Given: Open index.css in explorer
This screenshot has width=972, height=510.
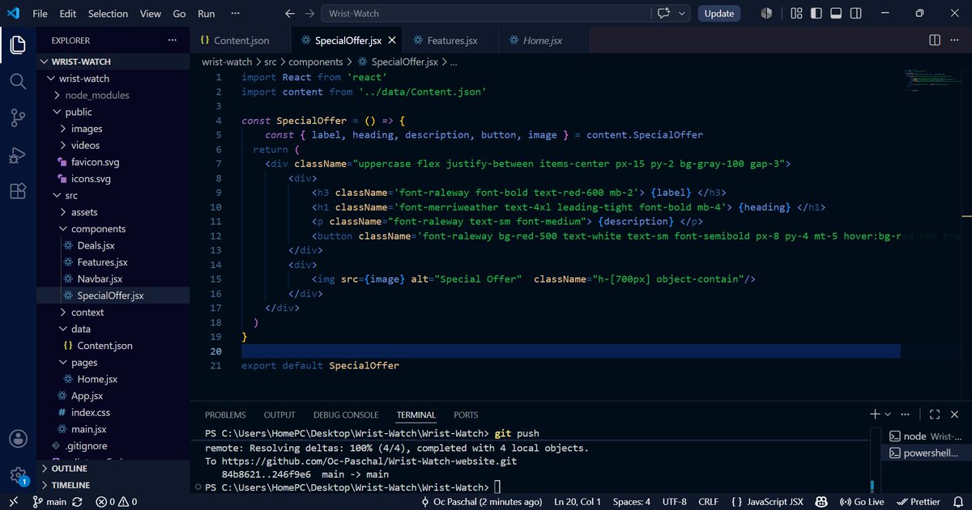Looking at the screenshot, I should [90, 412].
